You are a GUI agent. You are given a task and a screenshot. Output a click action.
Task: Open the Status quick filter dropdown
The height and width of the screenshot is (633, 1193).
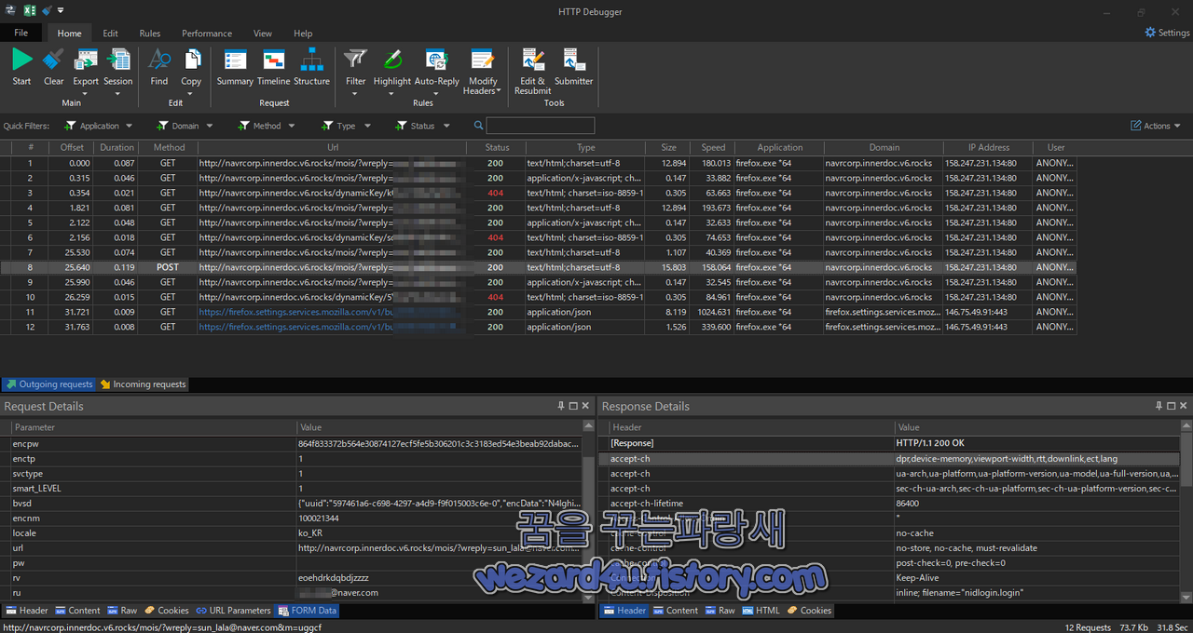[423, 126]
